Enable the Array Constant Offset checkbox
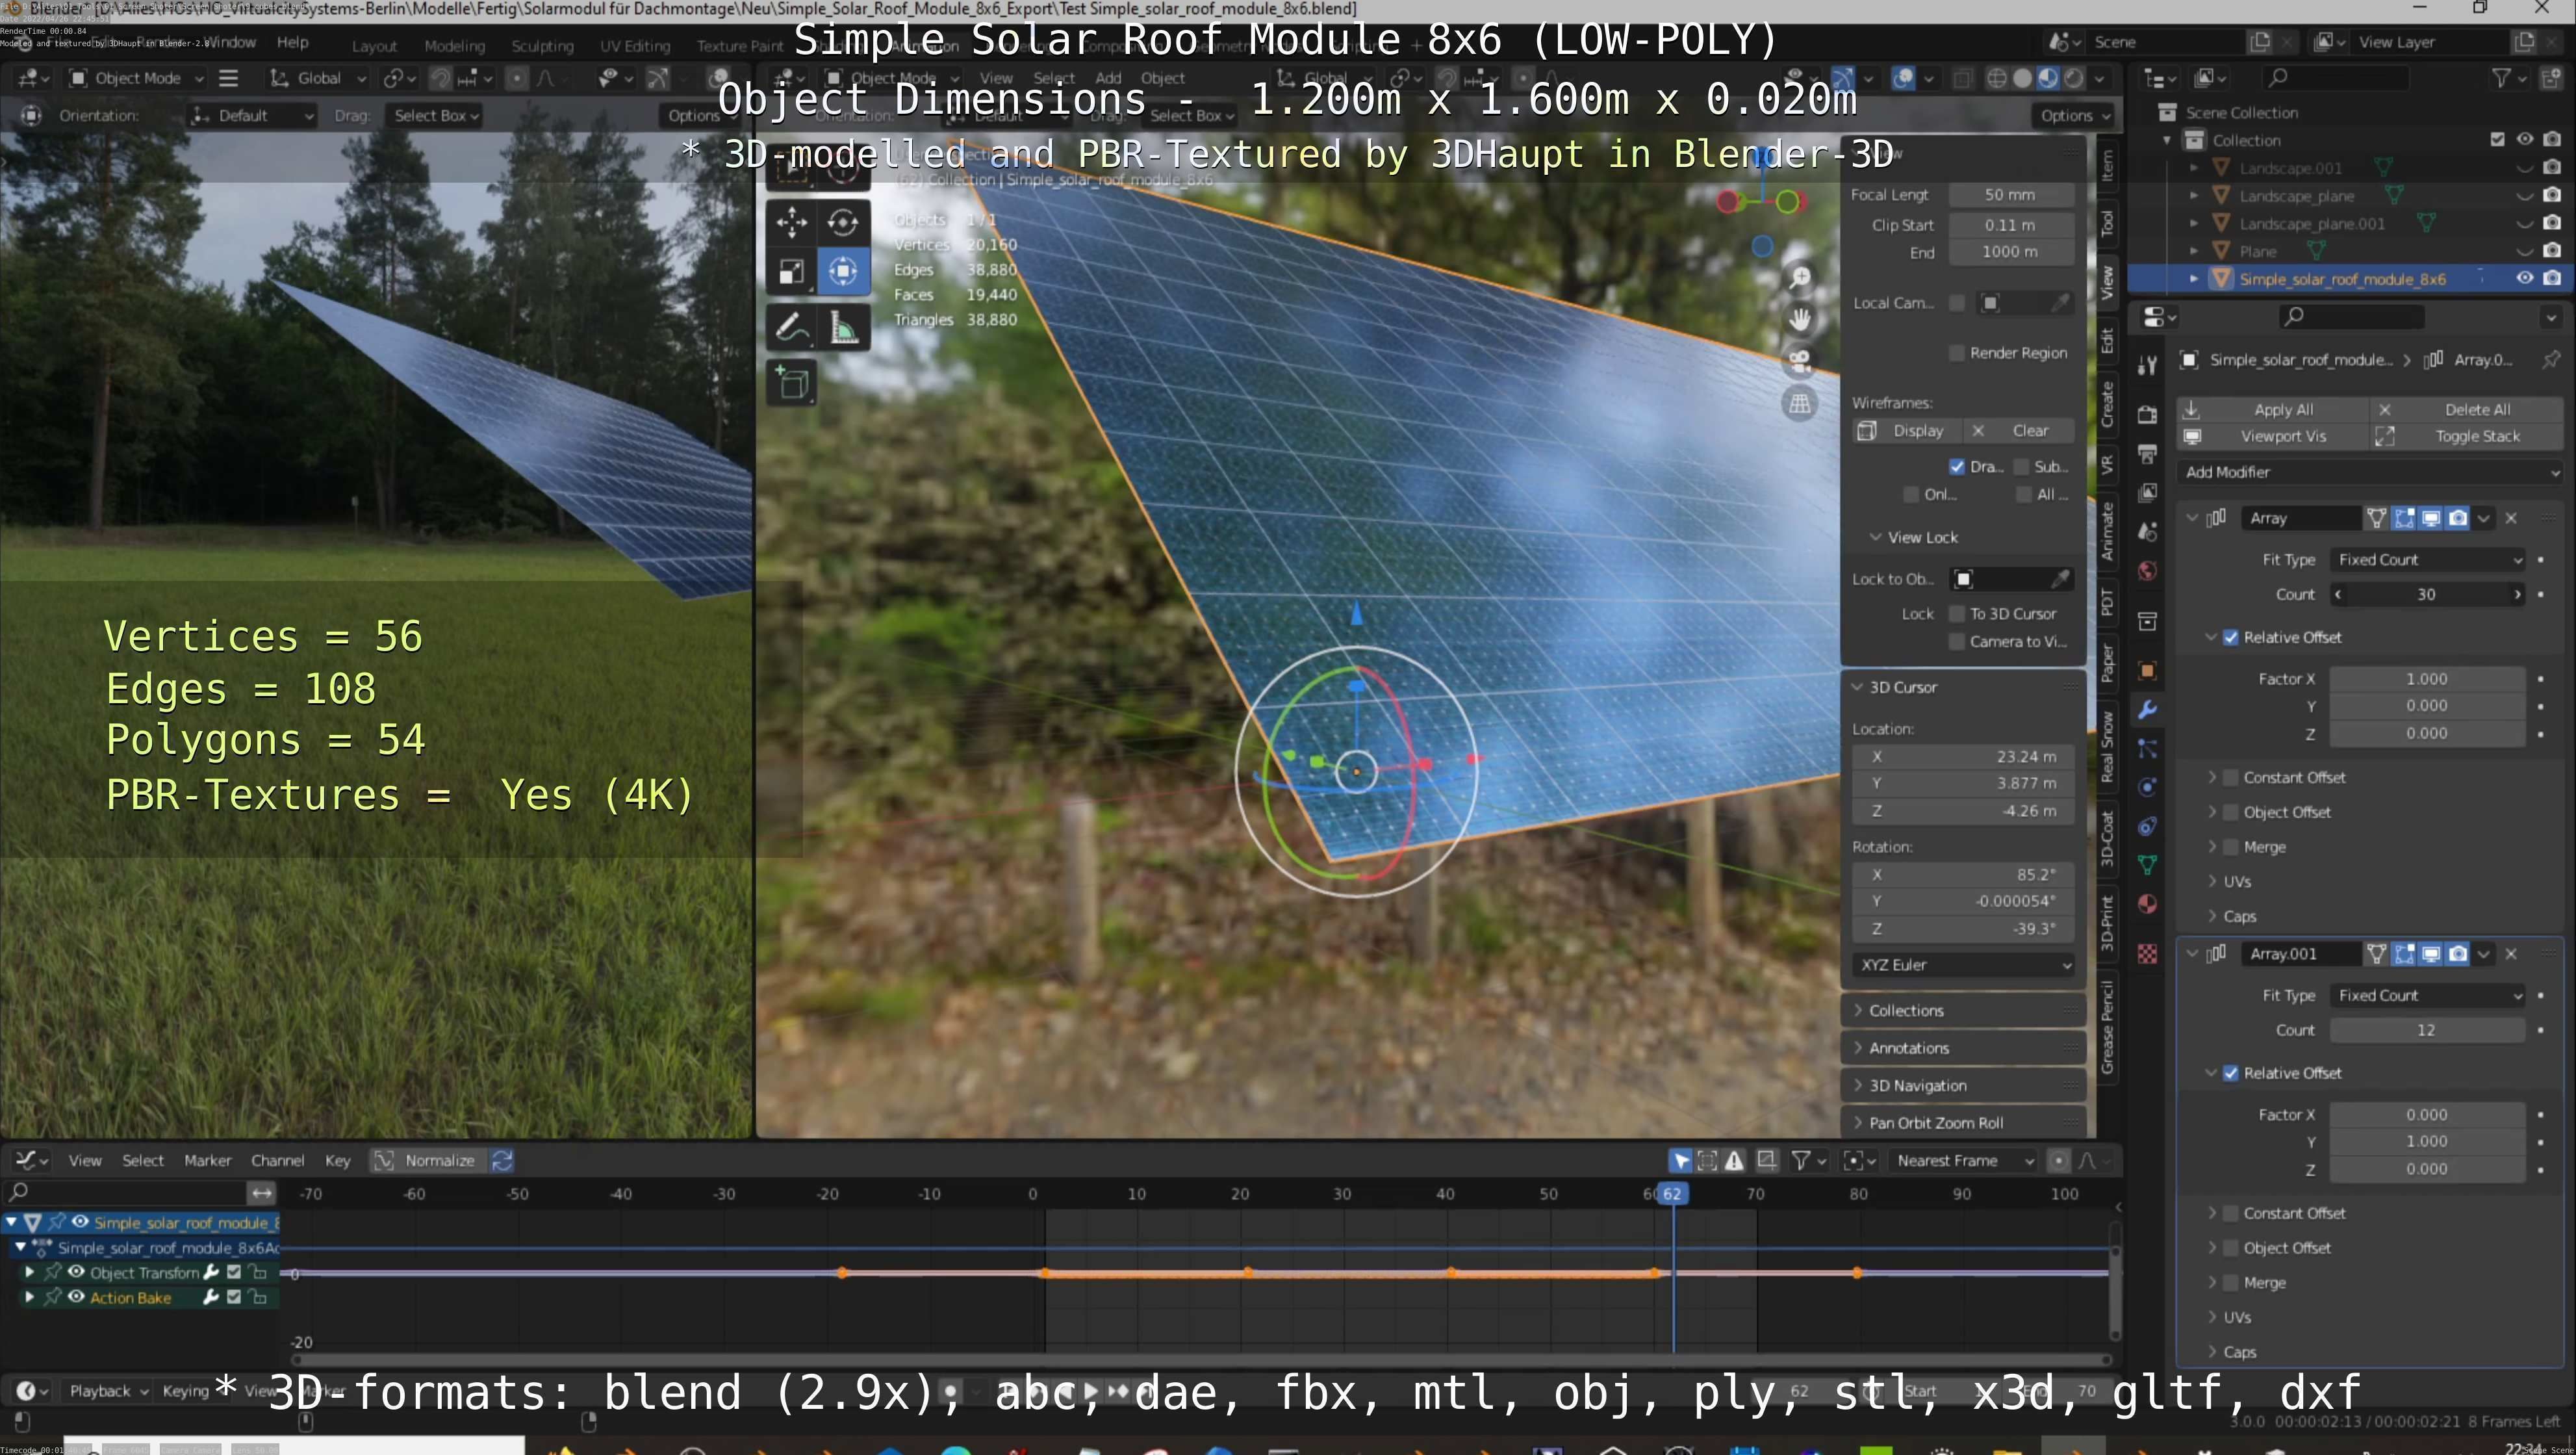Image resolution: width=2576 pixels, height=1455 pixels. coord(2231,778)
